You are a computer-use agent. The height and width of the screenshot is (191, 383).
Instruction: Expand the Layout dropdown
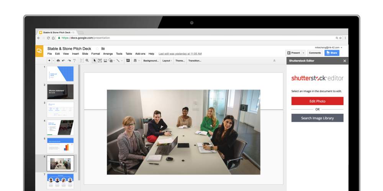tap(167, 61)
